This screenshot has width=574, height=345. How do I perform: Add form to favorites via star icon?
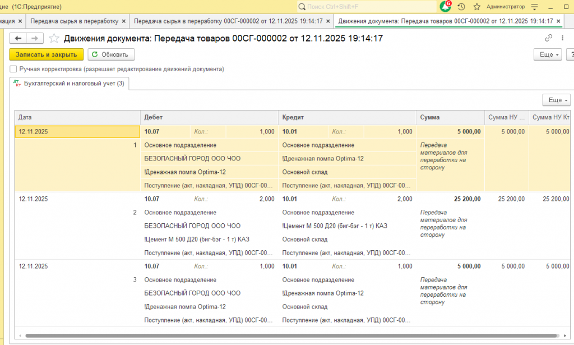coord(53,38)
